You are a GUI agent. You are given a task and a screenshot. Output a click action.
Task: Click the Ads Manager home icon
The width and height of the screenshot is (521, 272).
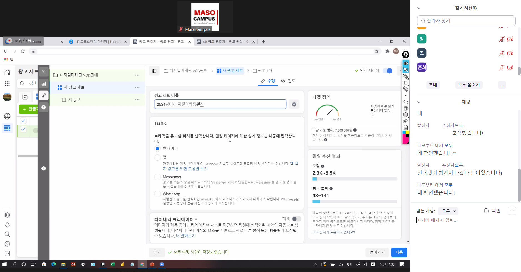click(x=7, y=72)
